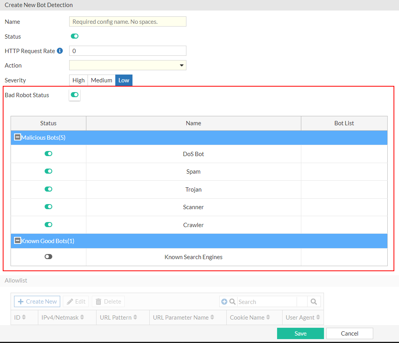399x343 pixels.
Task: Click the Name config input field
Action: [x=127, y=21]
